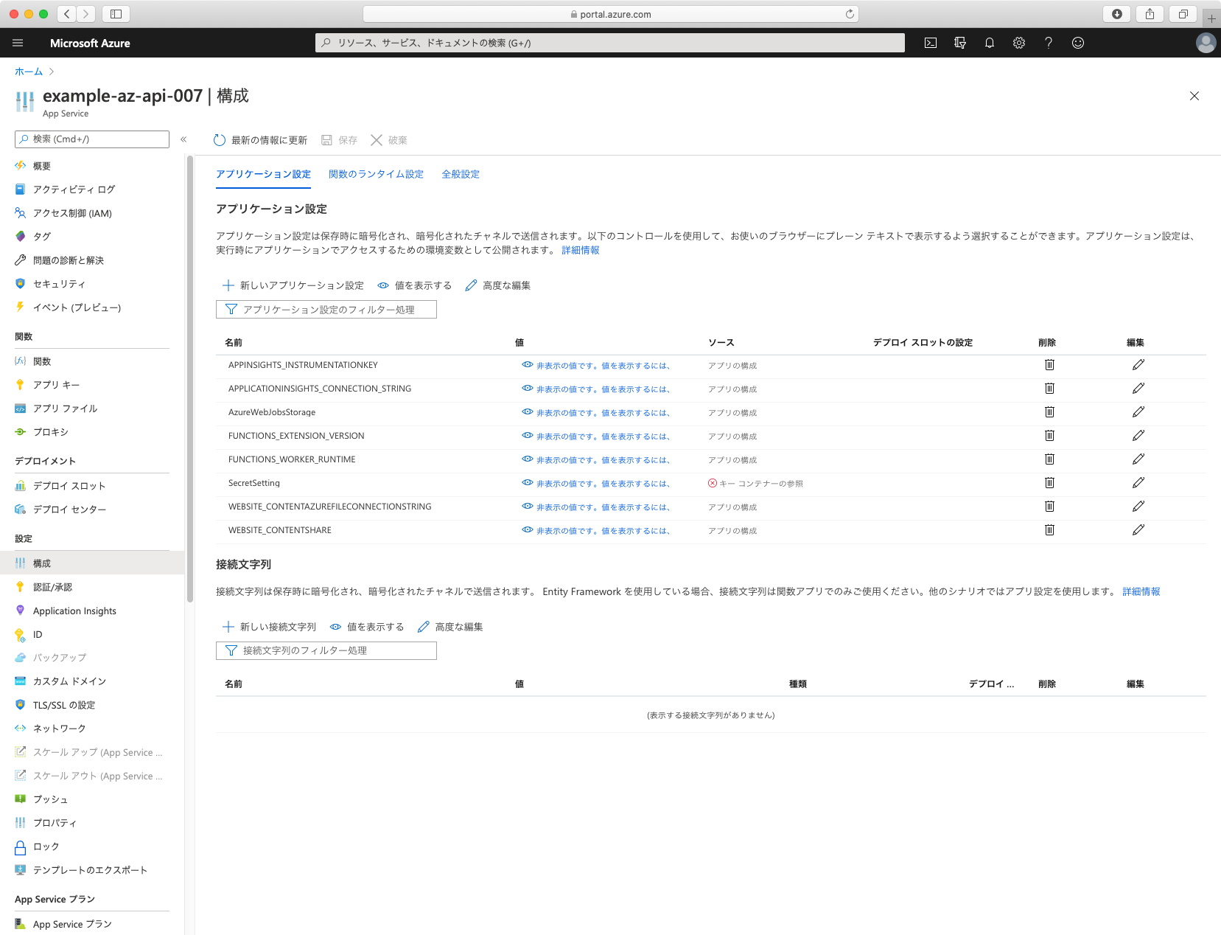Expand the home breadcrumb chevron
1221x935 pixels.
click(x=52, y=72)
